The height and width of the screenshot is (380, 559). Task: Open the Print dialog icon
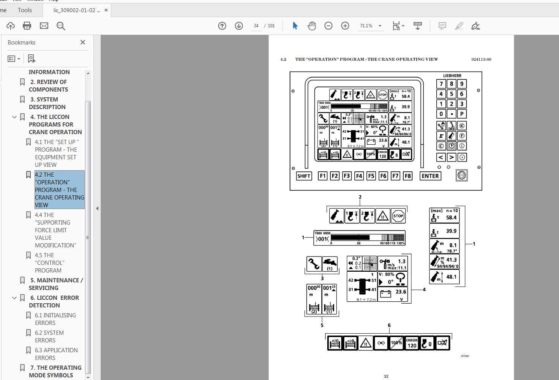pyautogui.click(x=26, y=26)
